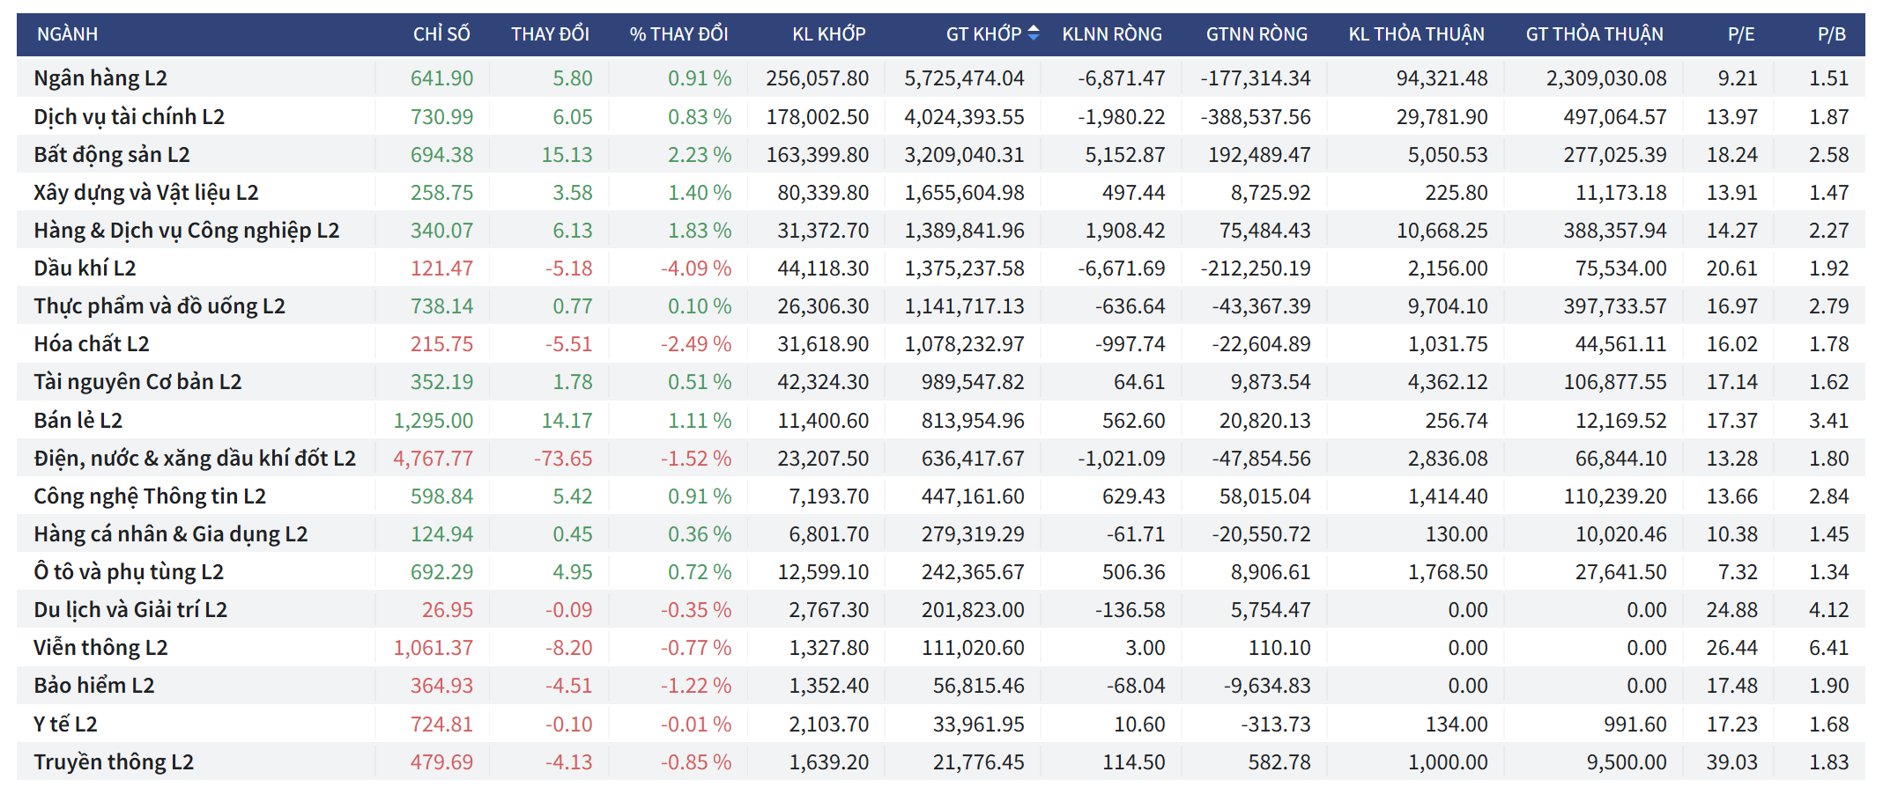Click the NGÀNH column header

(x=68, y=34)
